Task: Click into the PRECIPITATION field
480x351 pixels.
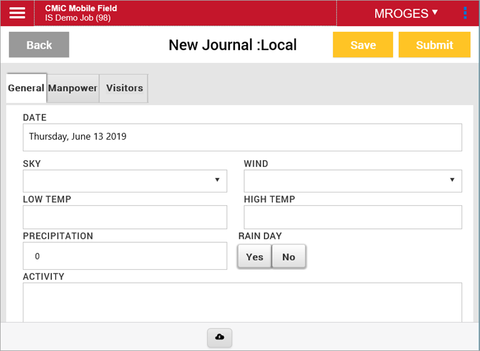Action: point(125,256)
